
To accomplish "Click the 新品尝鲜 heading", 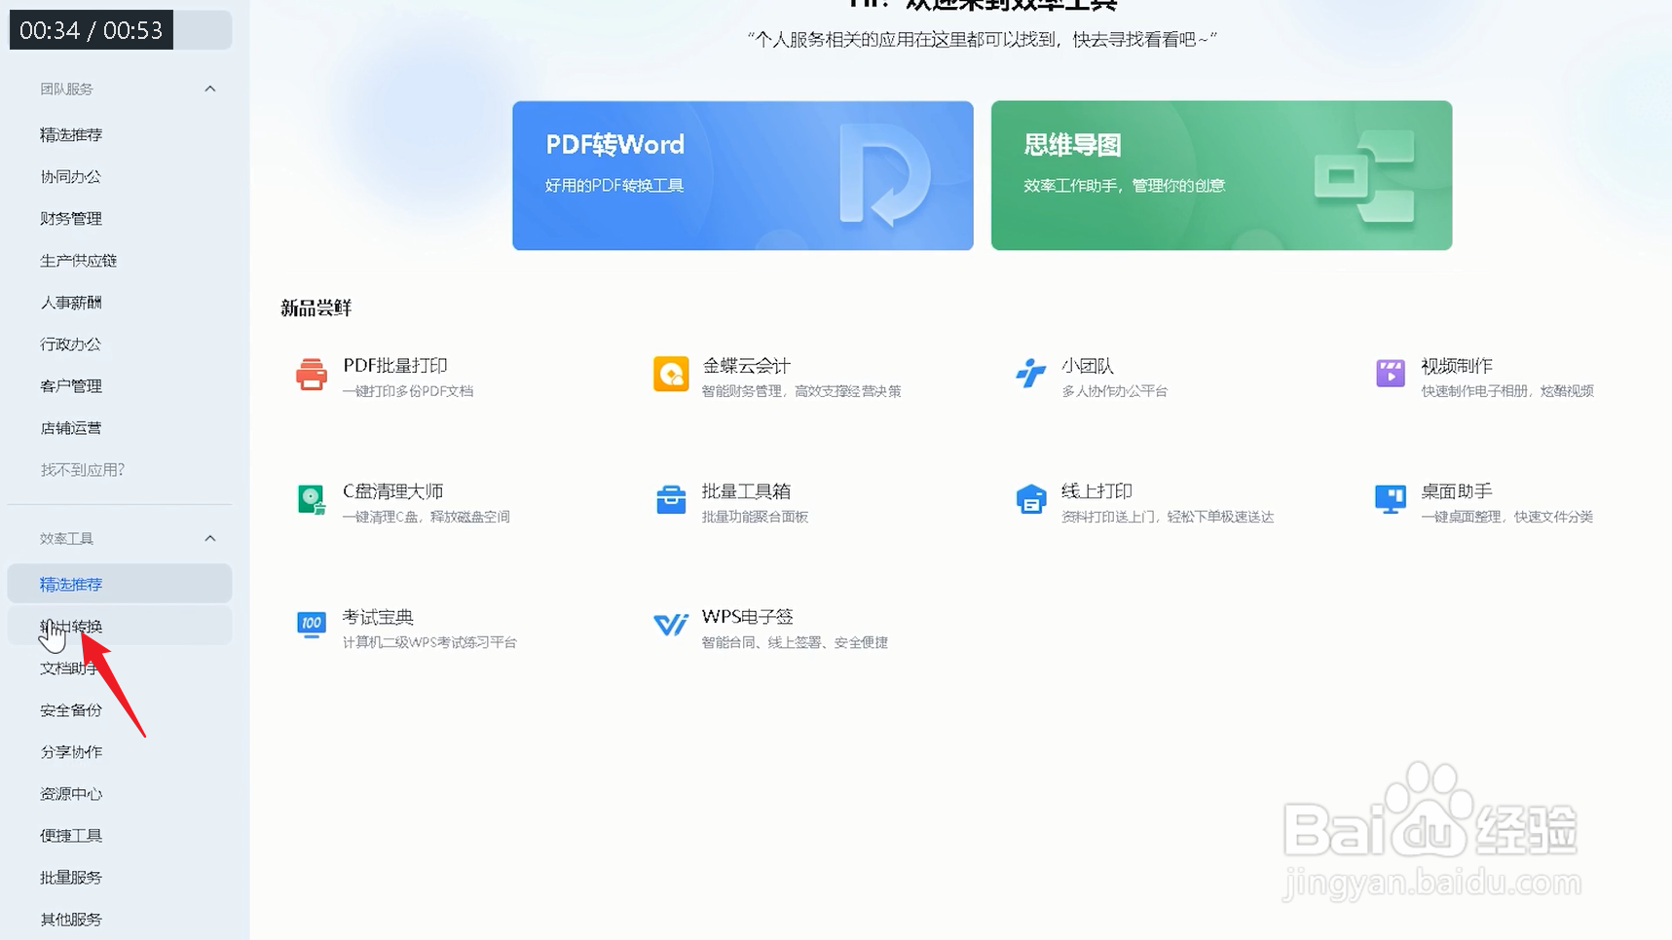I will point(316,307).
